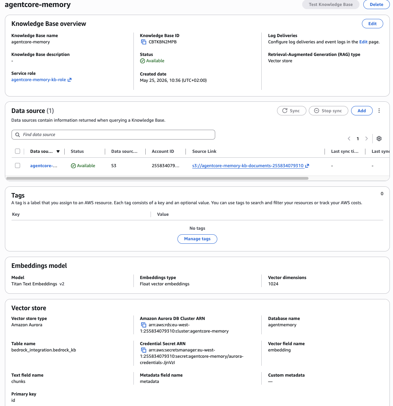393x406 pixels.
Task: Click the embedding vector field name value
Action: (x=279, y=350)
